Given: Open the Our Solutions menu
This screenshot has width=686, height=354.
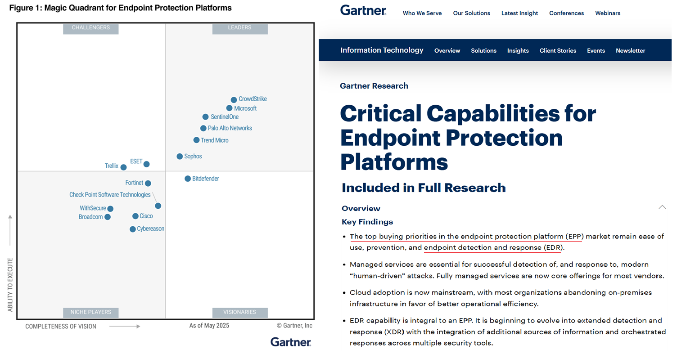Looking at the screenshot, I should tap(471, 13).
